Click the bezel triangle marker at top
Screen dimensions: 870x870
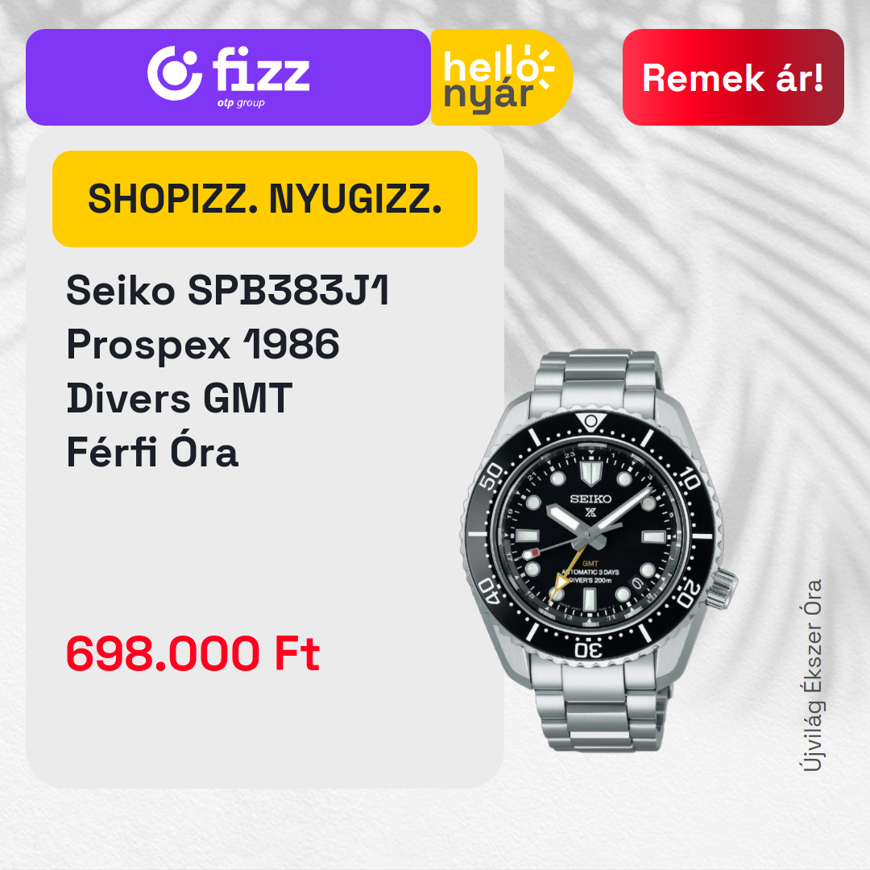591,422
